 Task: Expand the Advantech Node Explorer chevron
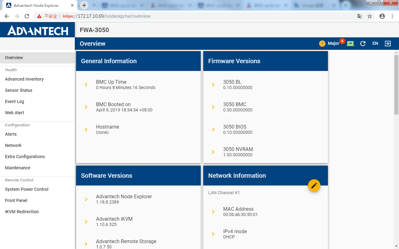(86, 199)
